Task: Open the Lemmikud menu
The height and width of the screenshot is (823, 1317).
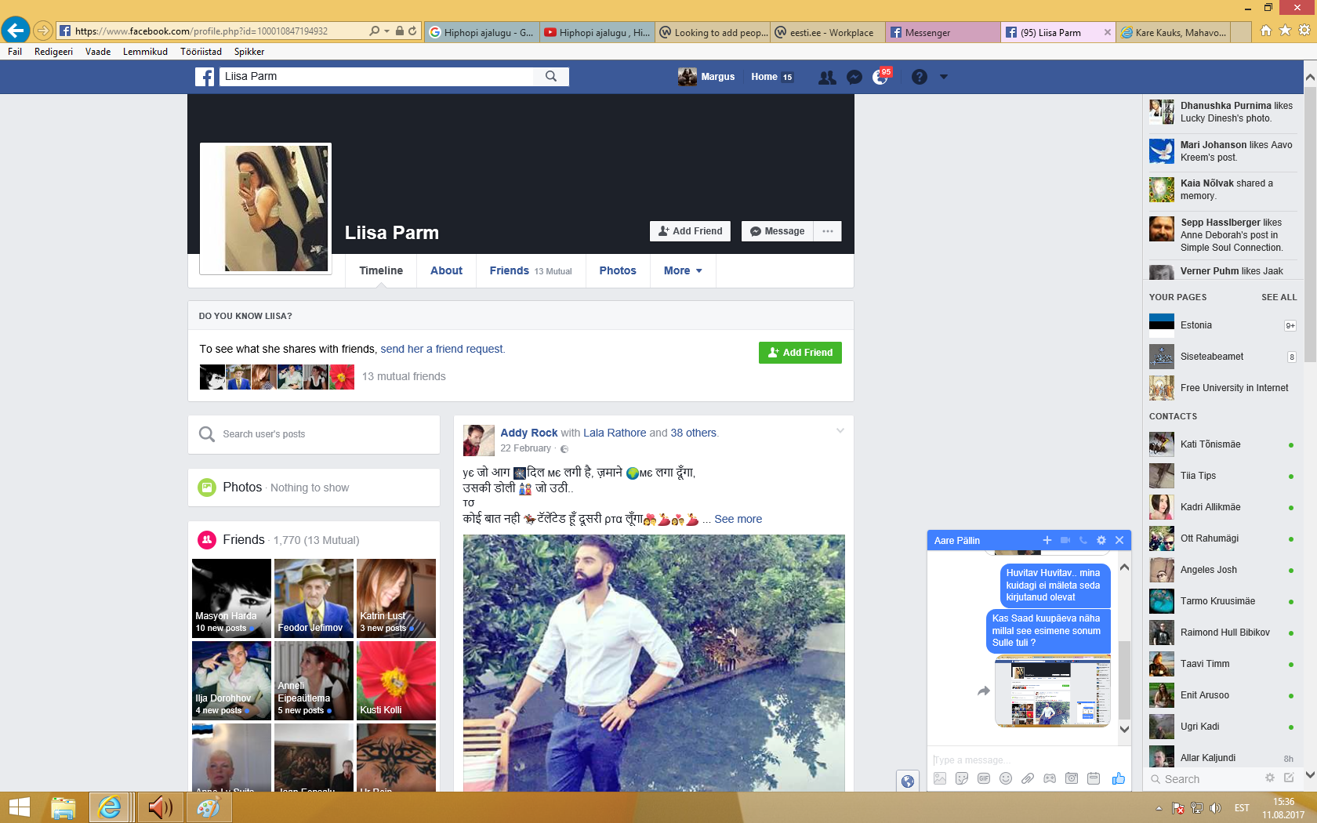Action: pos(145,52)
